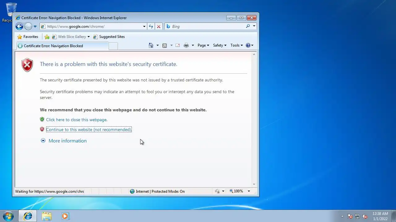This screenshot has width=396, height=222.
Task: Expand the address bar autocomplete dropdown
Action: click(x=144, y=27)
